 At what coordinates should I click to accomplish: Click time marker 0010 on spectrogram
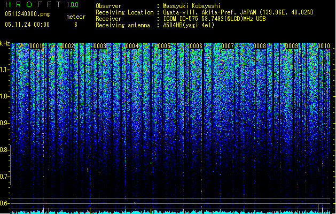324,46
